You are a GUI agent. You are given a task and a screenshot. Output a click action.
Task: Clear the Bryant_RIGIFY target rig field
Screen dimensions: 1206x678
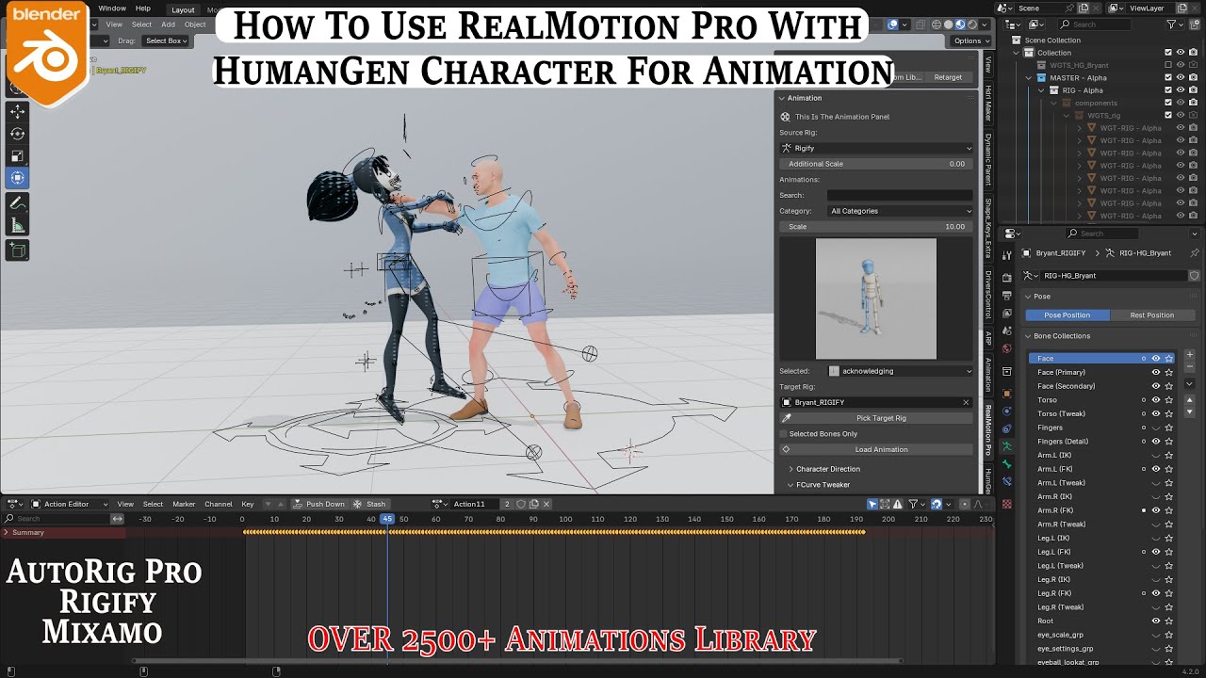(x=966, y=402)
